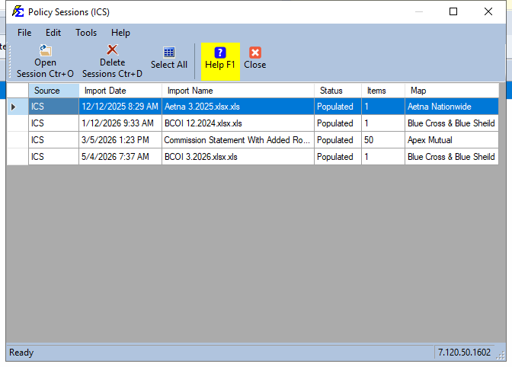The width and height of the screenshot is (512, 367).
Task: Sort by the Map column header
Action: click(x=452, y=91)
